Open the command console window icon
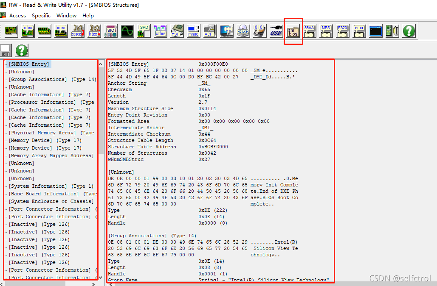Viewport: 437px width, 286px height. point(376,31)
